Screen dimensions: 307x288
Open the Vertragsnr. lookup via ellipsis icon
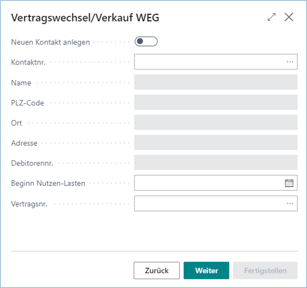tap(290, 203)
